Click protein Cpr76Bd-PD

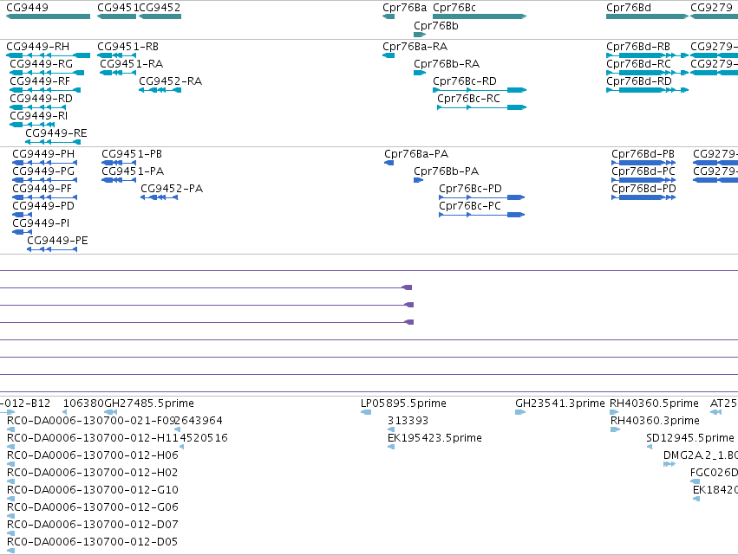643,189
